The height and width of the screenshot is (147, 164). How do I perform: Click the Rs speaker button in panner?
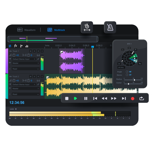point(140,64)
